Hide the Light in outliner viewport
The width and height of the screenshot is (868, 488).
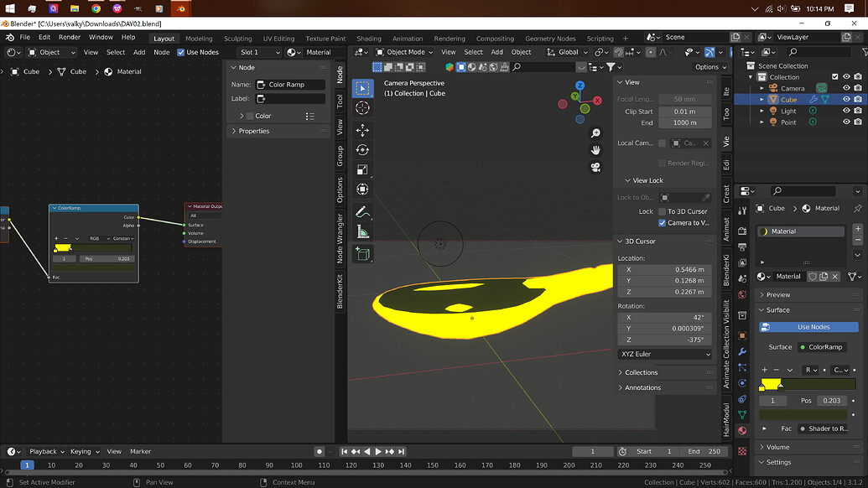click(x=846, y=111)
